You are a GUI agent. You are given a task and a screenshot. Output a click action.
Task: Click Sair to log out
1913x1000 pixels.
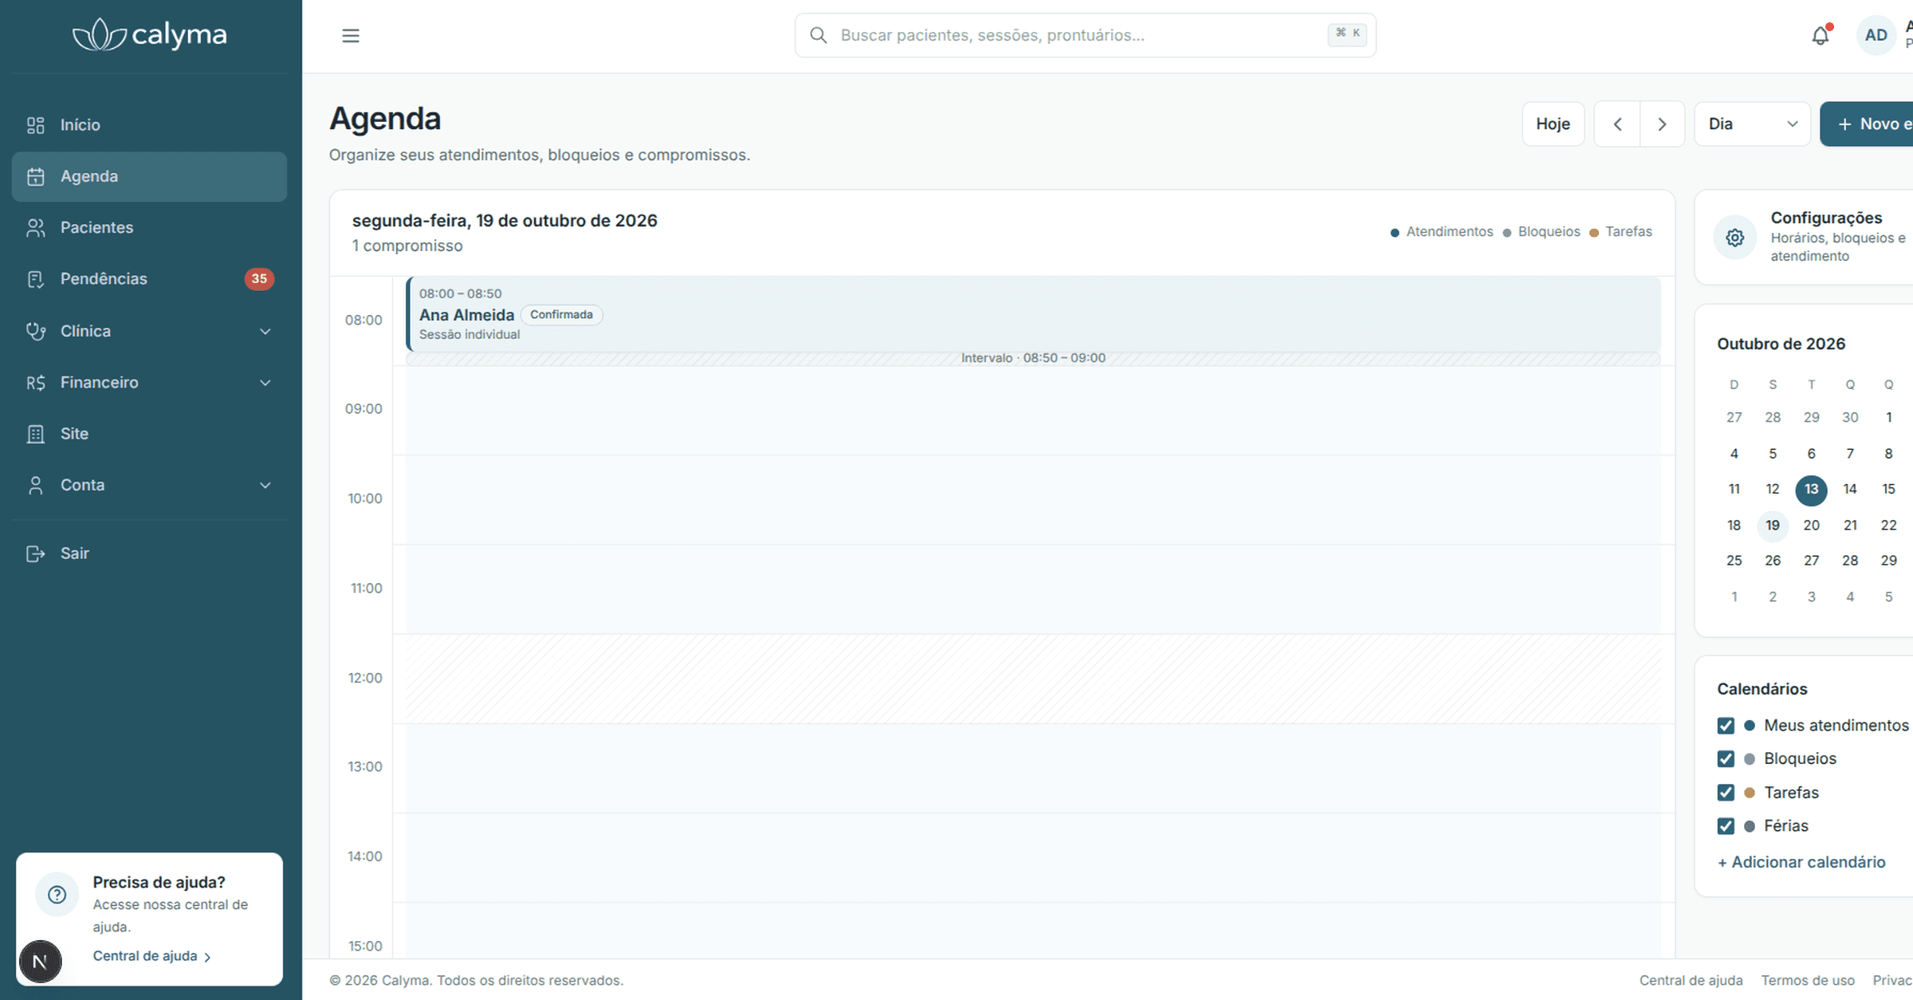click(x=149, y=553)
